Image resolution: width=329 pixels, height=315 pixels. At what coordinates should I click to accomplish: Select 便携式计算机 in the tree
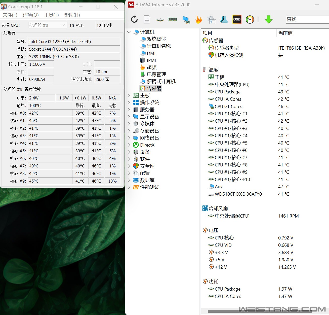point(161,81)
